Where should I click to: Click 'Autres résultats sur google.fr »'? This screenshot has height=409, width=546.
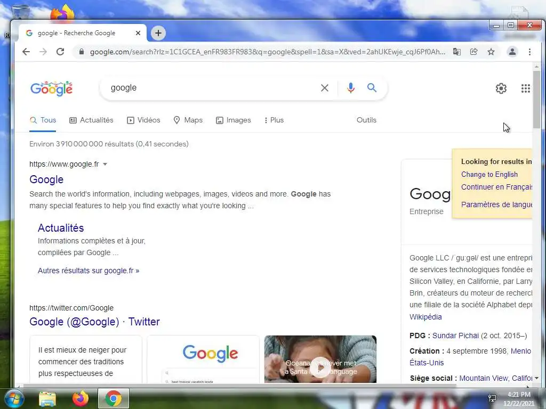coord(89,271)
